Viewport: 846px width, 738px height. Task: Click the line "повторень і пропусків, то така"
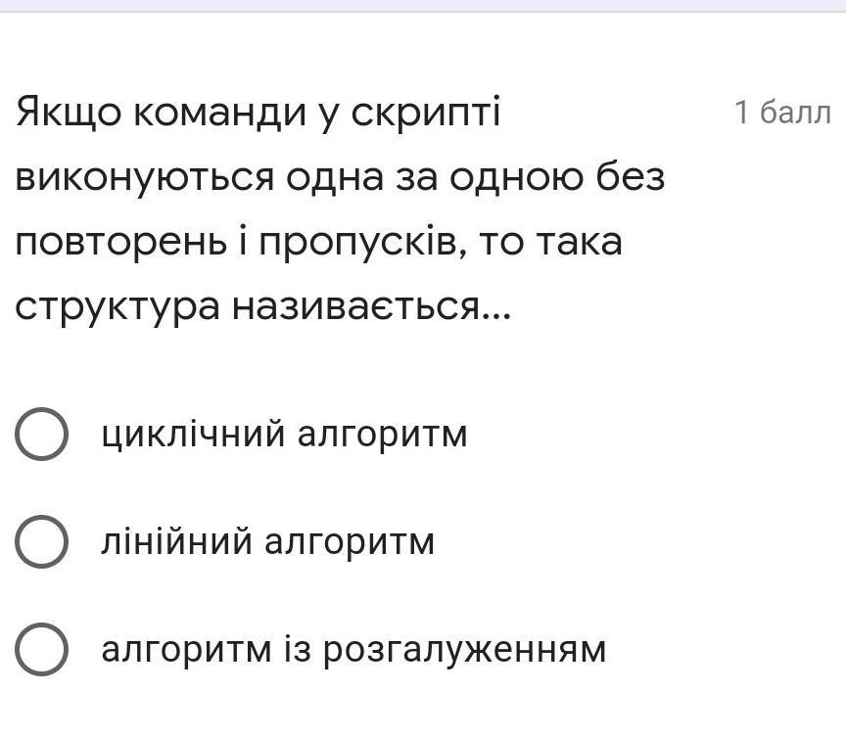tap(318, 243)
